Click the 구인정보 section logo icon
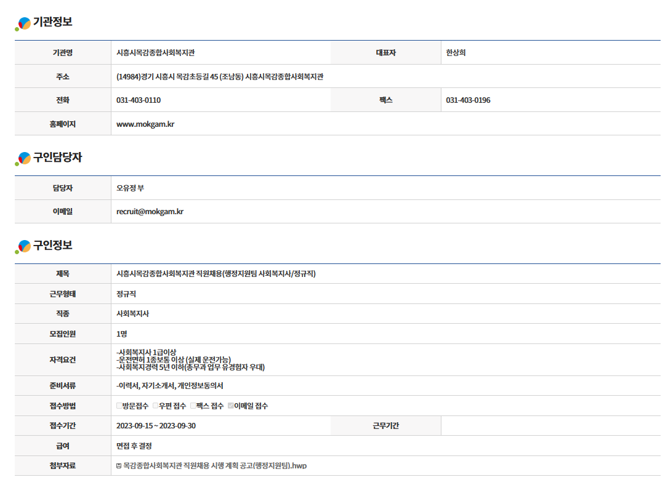 (x=23, y=247)
